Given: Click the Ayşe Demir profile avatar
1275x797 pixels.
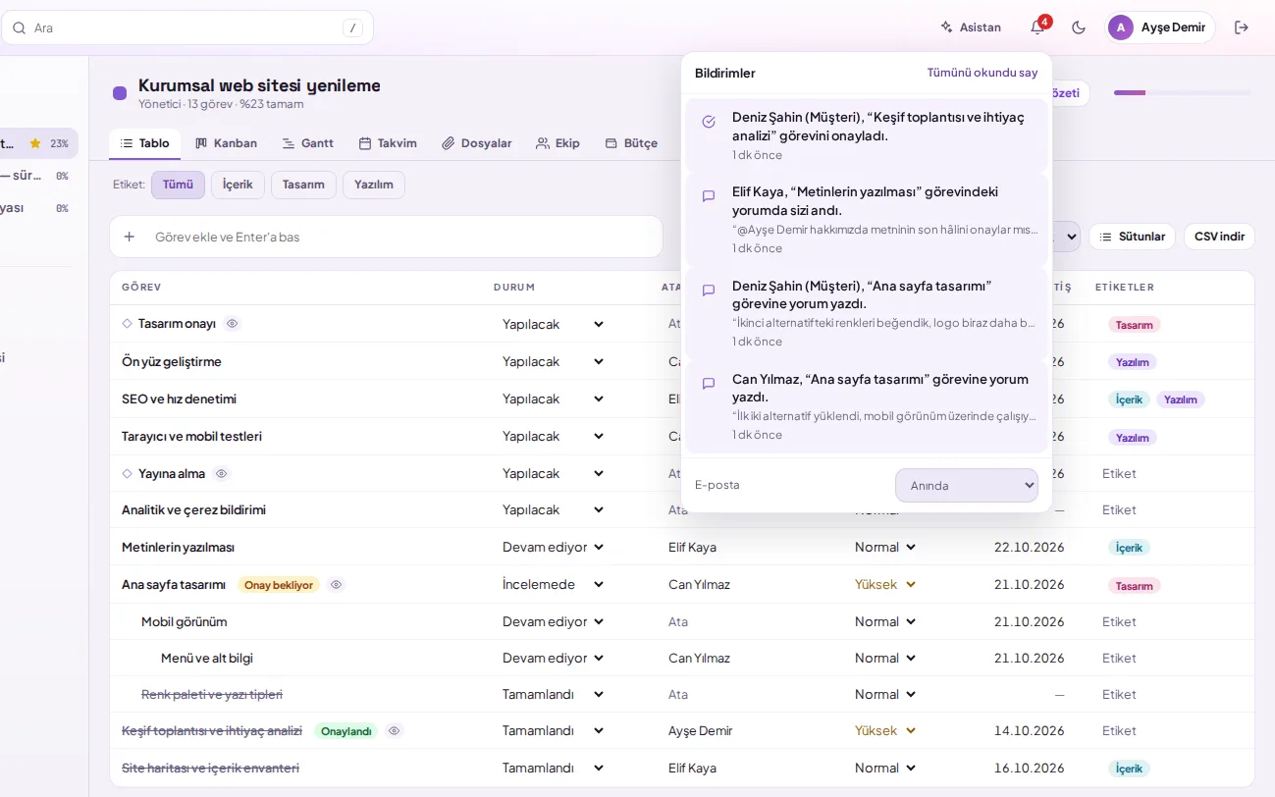Looking at the screenshot, I should tap(1121, 27).
